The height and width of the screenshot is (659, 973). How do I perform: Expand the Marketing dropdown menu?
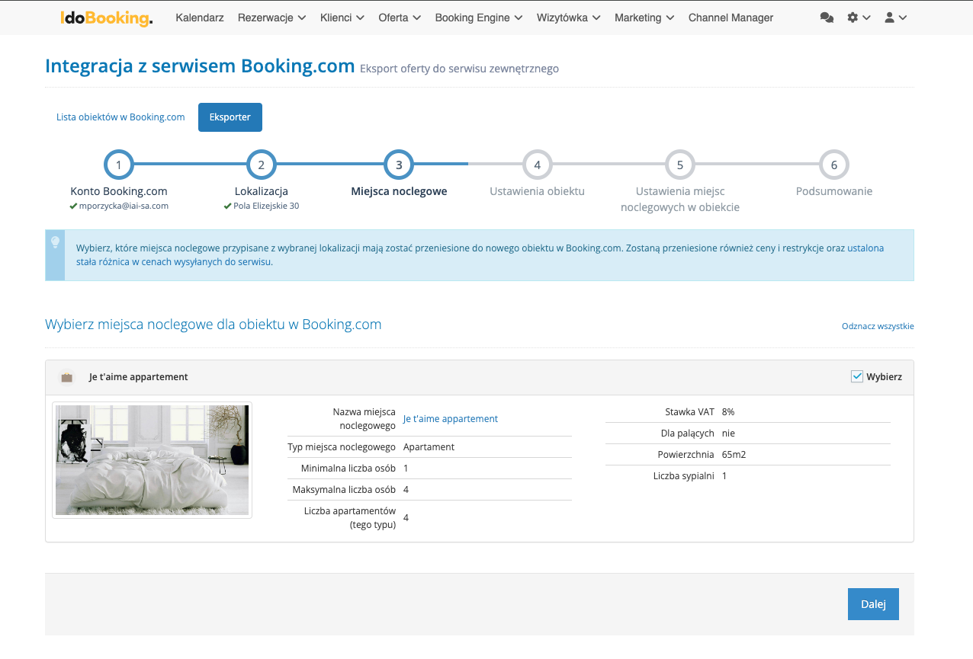[644, 18]
